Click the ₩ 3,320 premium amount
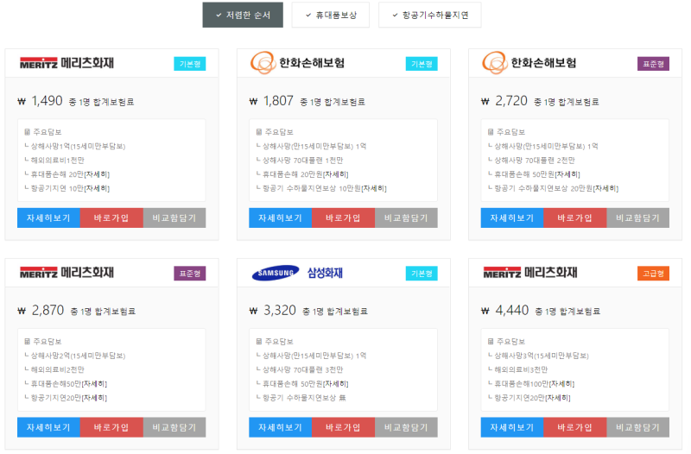Screen dimensions: 691x454 pos(273,311)
